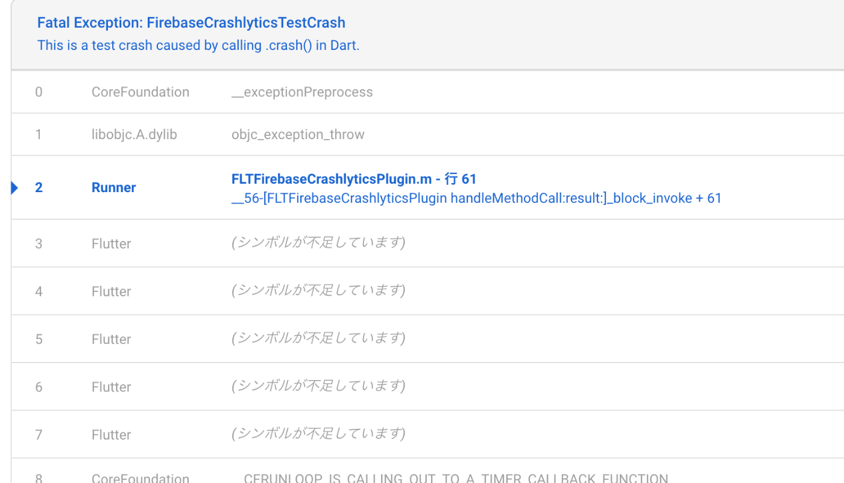The width and height of the screenshot is (844, 483).
Task: Click the test crash description message text
Action: pos(198,45)
